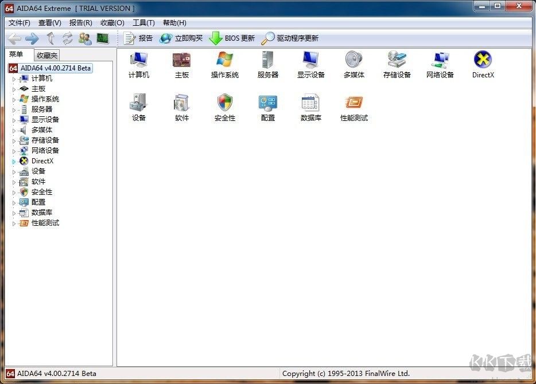Click the Refresh toolbar icon
This screenshot has height=384, width=536.
68,38
